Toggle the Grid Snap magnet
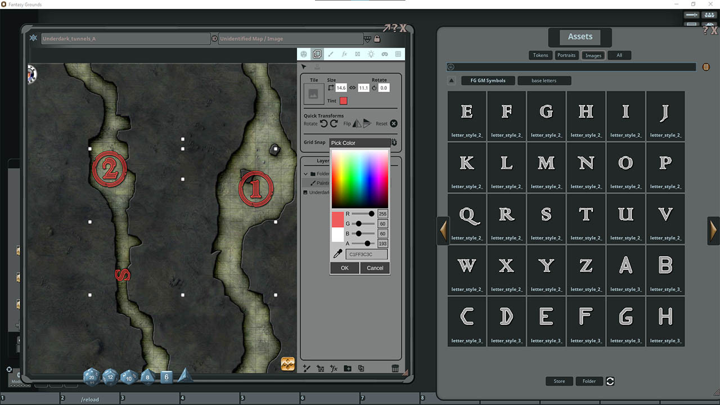The height and width of the screenshot is (405, 720). pyautogui.click(x=393, y=142)
